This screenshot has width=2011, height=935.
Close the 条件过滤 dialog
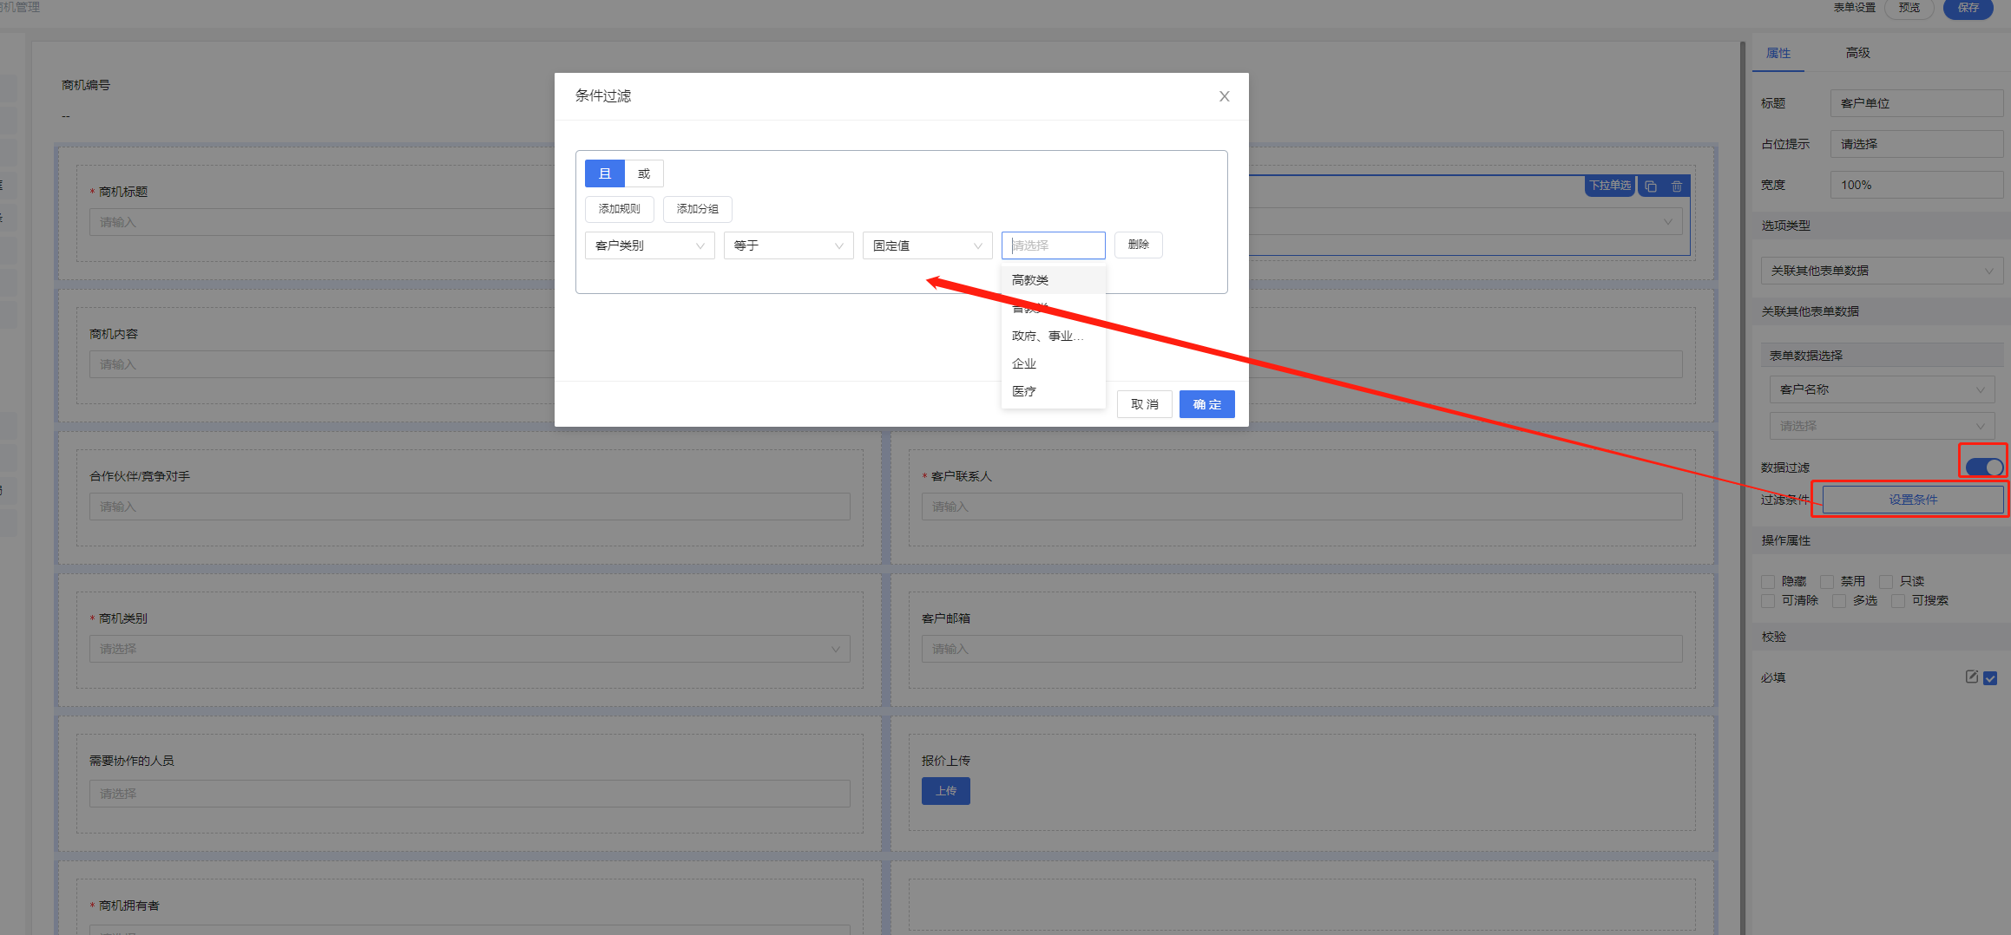[x=1224, y=96]
